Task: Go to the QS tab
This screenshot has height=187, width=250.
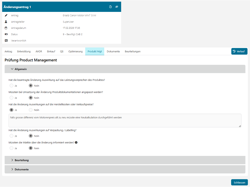Action: pyautogui.click(x=62, y=51)
